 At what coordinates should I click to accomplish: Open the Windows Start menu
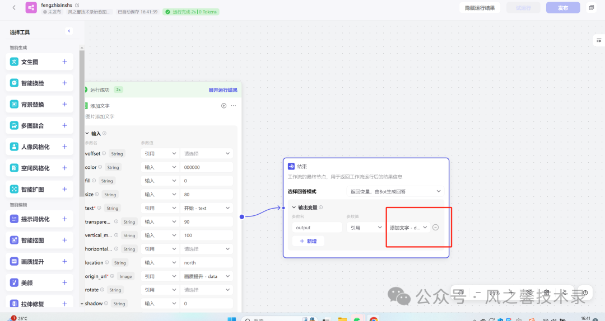click(x=231, y=319)
